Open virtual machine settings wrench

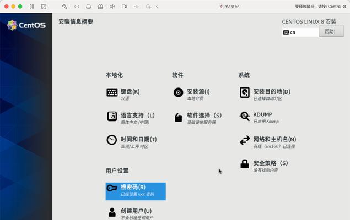pos(64,7)
